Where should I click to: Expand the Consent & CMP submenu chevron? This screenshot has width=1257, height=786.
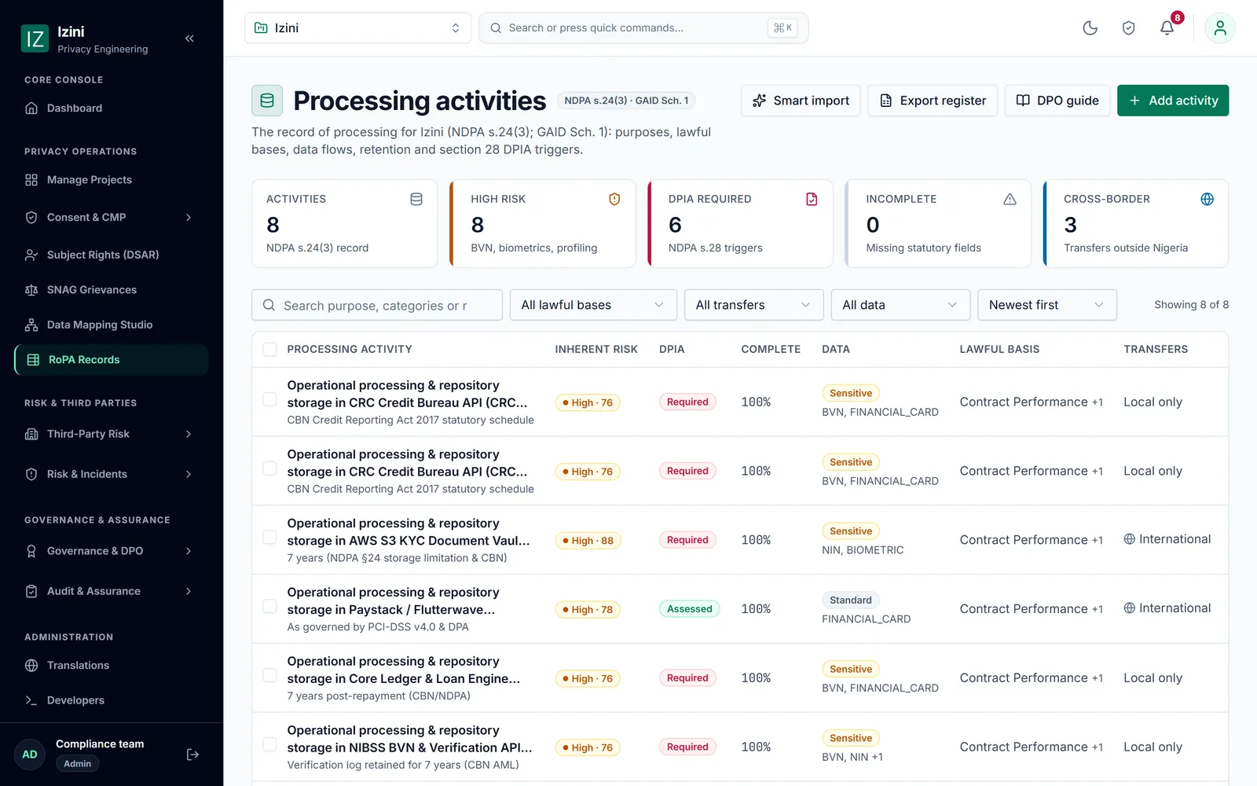[x=189, y=218]
